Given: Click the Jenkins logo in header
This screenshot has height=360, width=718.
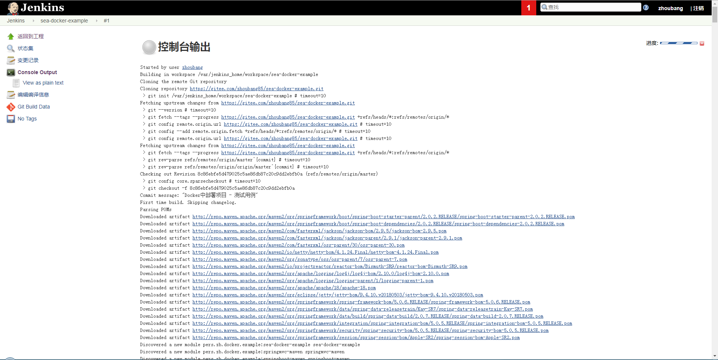Looking at the screenshot, I should coord(36,7).
